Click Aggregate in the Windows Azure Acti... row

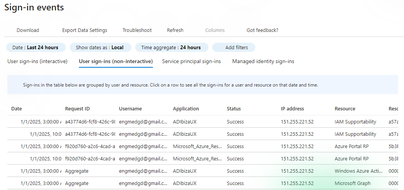(x=77, y=171)
